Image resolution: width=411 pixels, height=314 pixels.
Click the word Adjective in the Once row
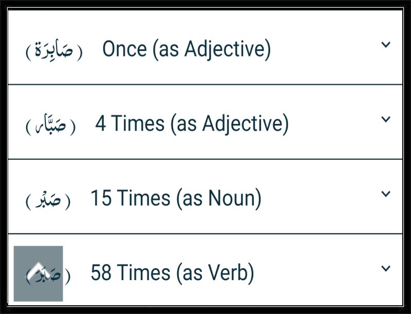pyautogui.click(x=225, y=49)
